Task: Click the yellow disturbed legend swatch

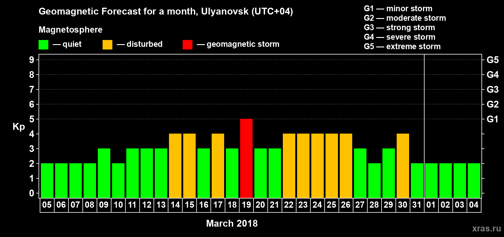Action: (x=107, y=45)
